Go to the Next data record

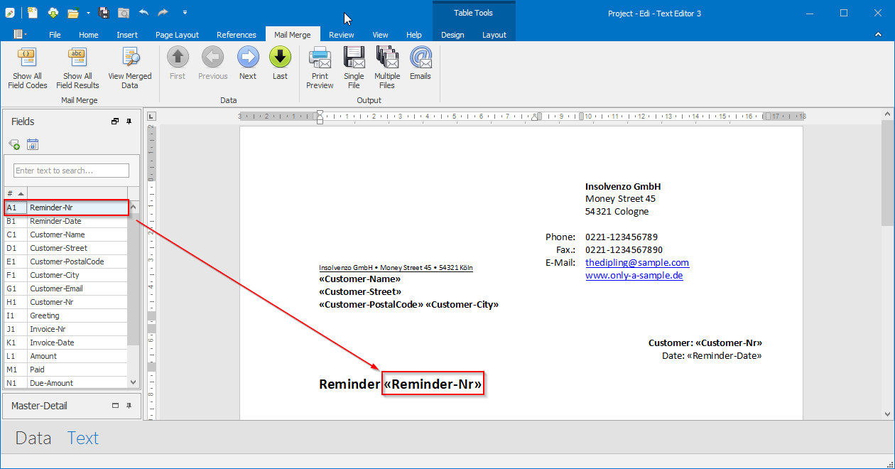248,64
